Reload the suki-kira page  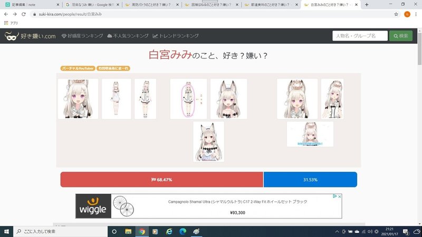click(24, 14)
